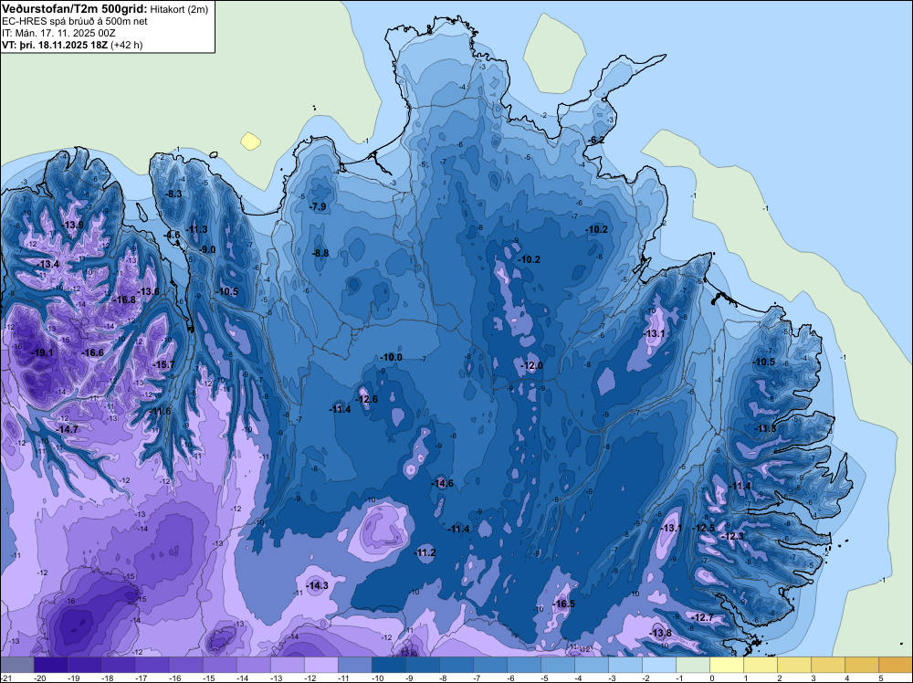Screen dimensions: 913x683
Task: Click the -8.3 temperature label
Action: click(x=174, y=194)
